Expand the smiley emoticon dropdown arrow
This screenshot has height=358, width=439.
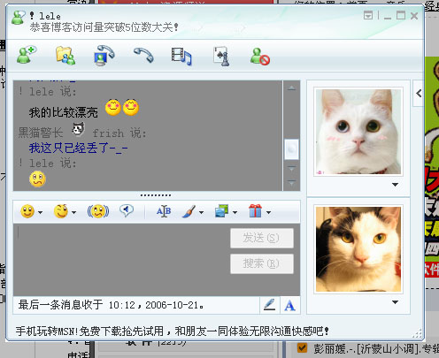[40, 212]
